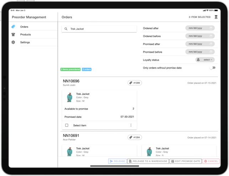Click the Edit Promise Date button
The image size is (229, 176).
pyautogui.click(x=186, y=161)
